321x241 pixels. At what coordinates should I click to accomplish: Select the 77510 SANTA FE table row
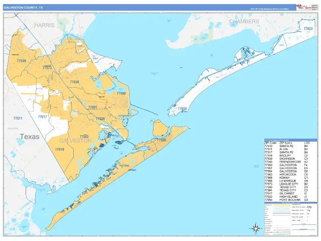[x=286, y=146]
